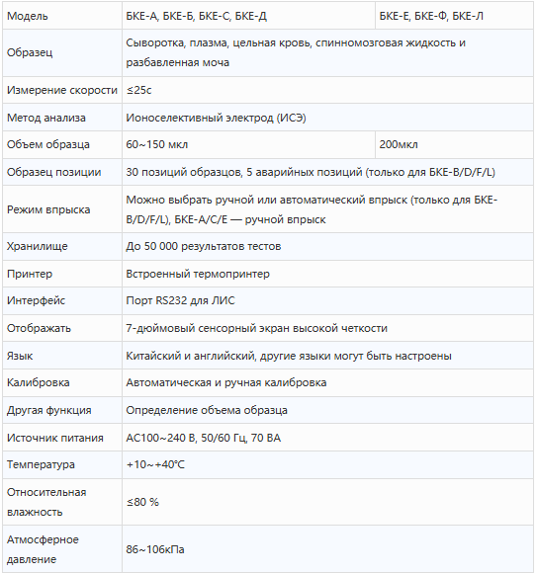Click 'Встроенный термопринтер' cell
537x574 pixels.
[327, 274]
